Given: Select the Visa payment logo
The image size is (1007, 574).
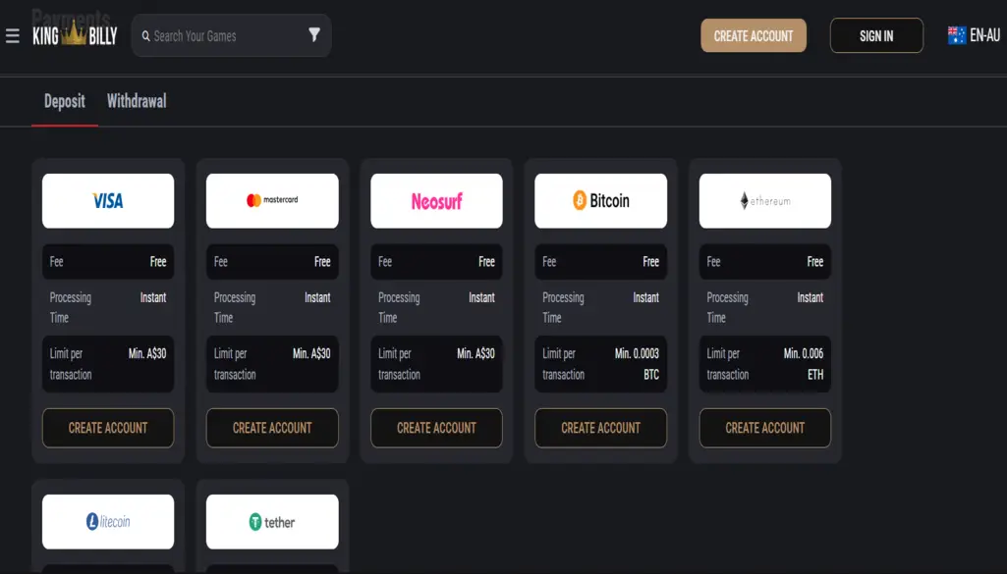Looking at the screenshot, I should [x=108, y=201].
